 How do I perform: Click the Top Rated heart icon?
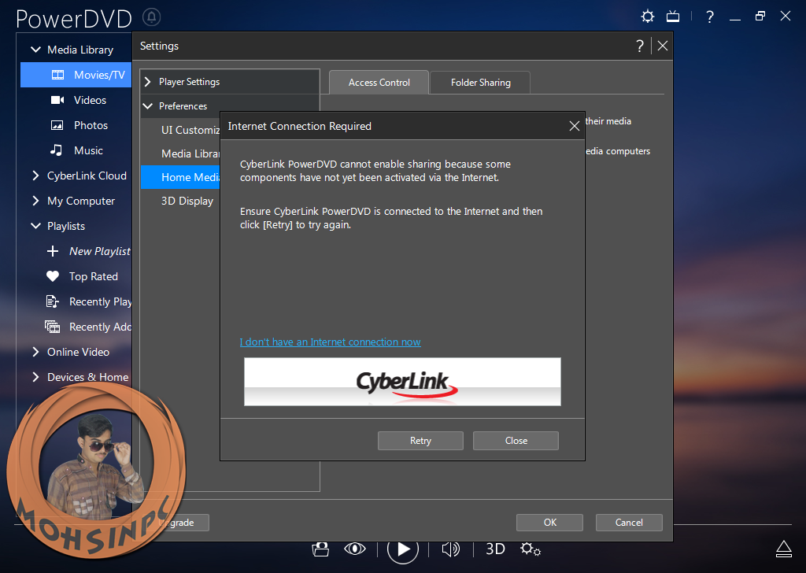(53, 276)
